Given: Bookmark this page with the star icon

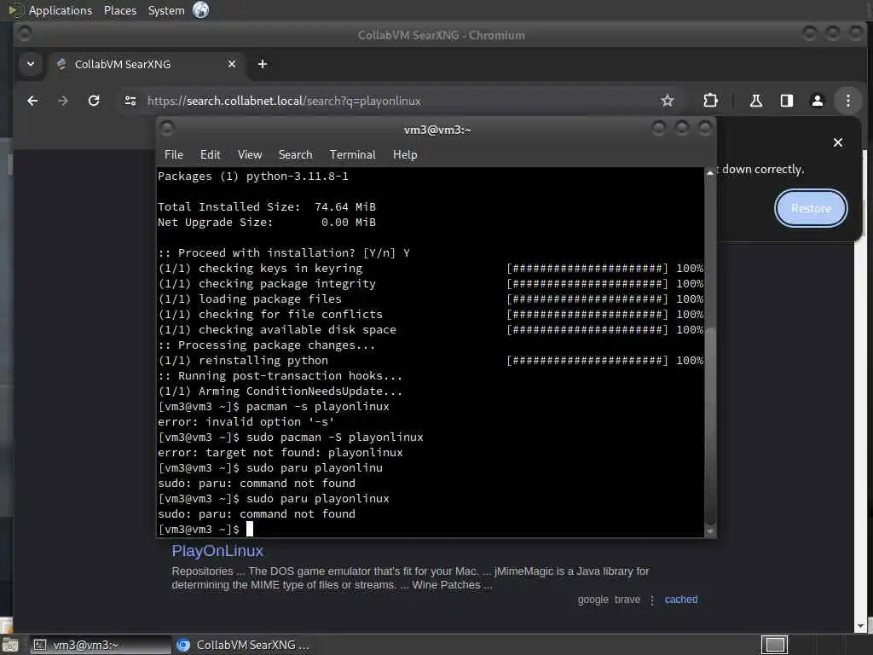Looking at the screenshot, I should coord(667,101).
